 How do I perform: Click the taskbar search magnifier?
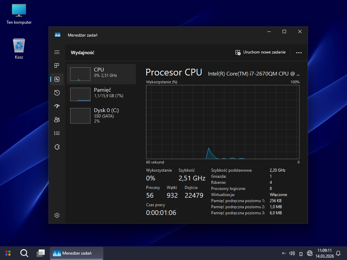tap(24, 253)
